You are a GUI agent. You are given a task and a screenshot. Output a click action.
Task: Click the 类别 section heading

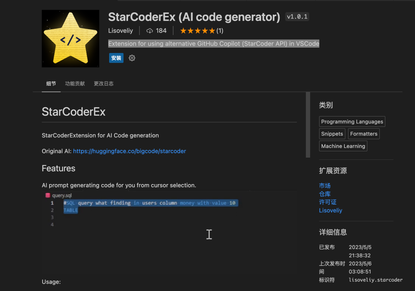pyautogui.click(x=326, y=105)
